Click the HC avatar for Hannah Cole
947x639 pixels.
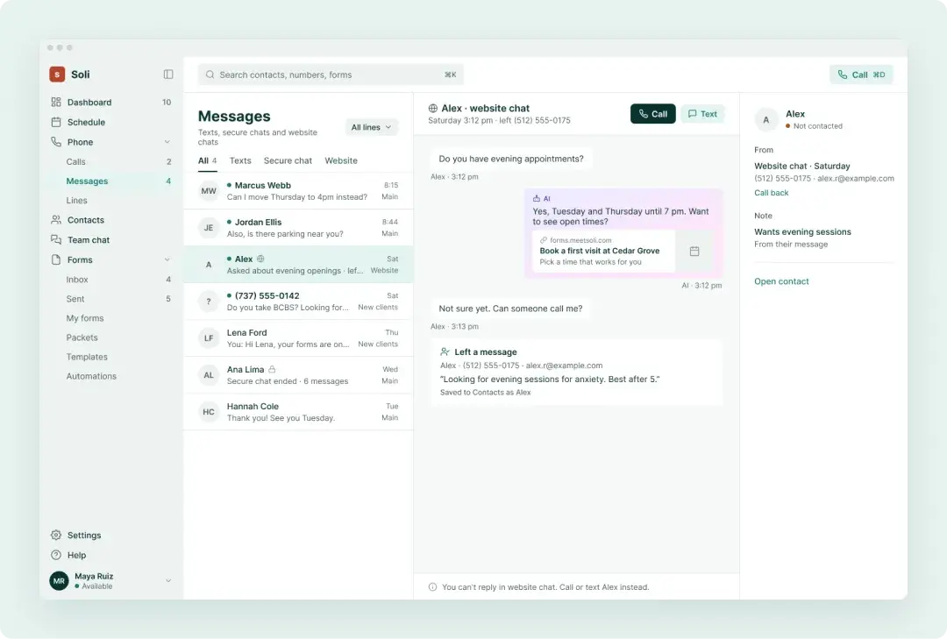(209, 412)
